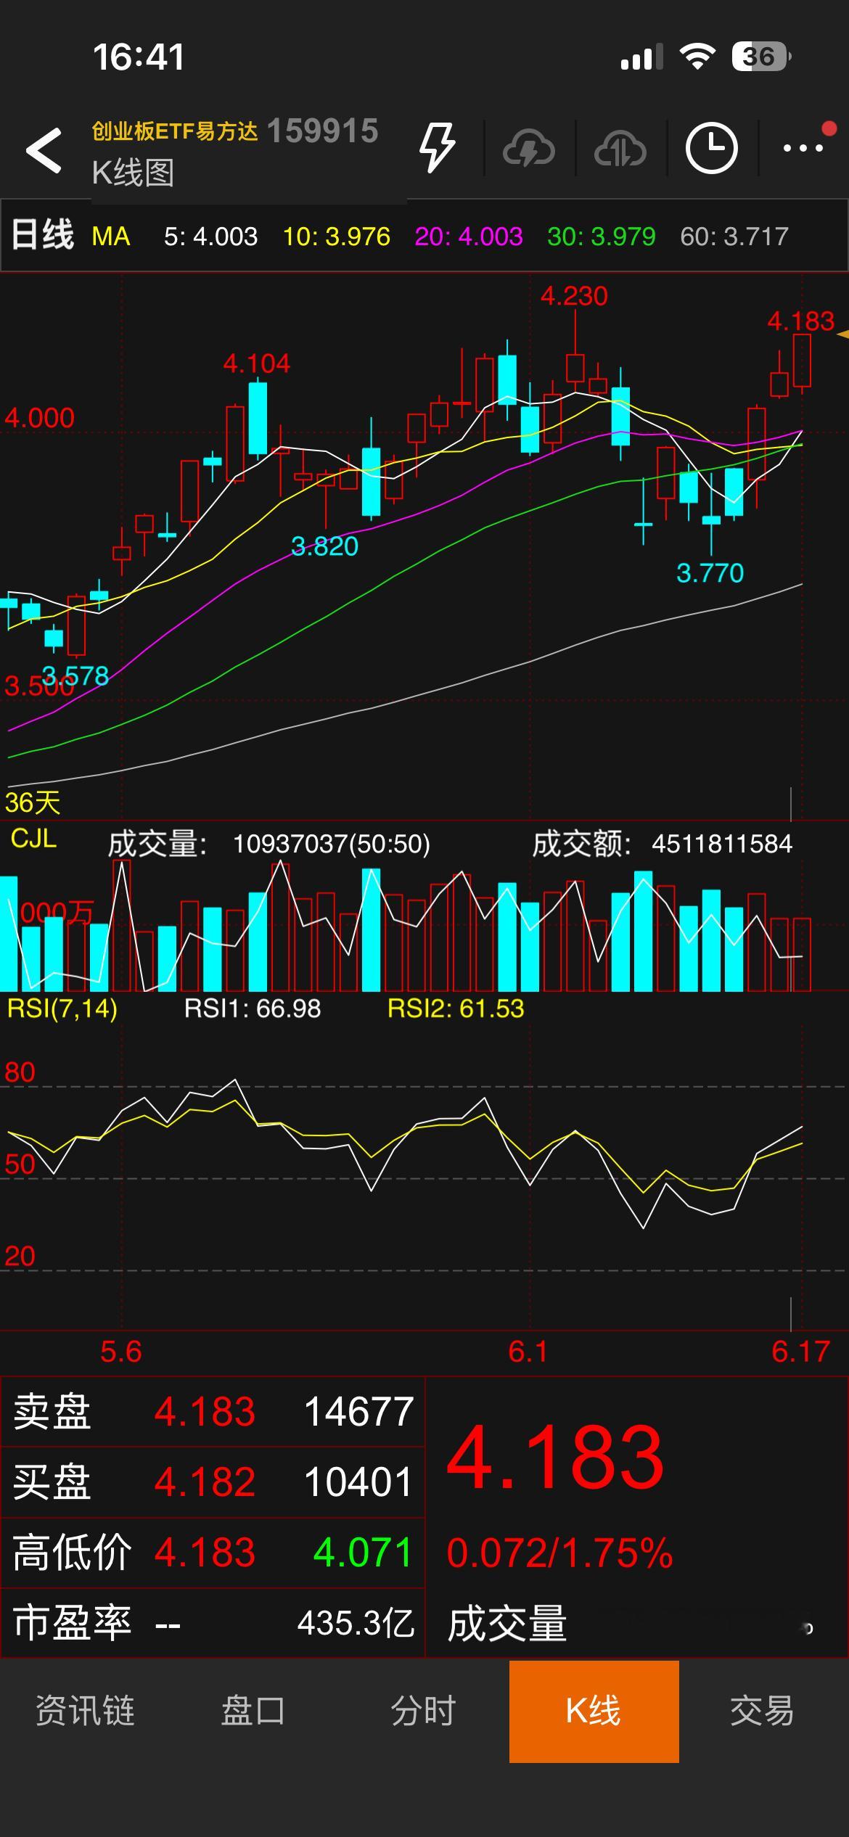Viewport: 849px width, 1837px height.
Task: Tap the 5.6 date marker
Action: click(x=120, y=1352)
